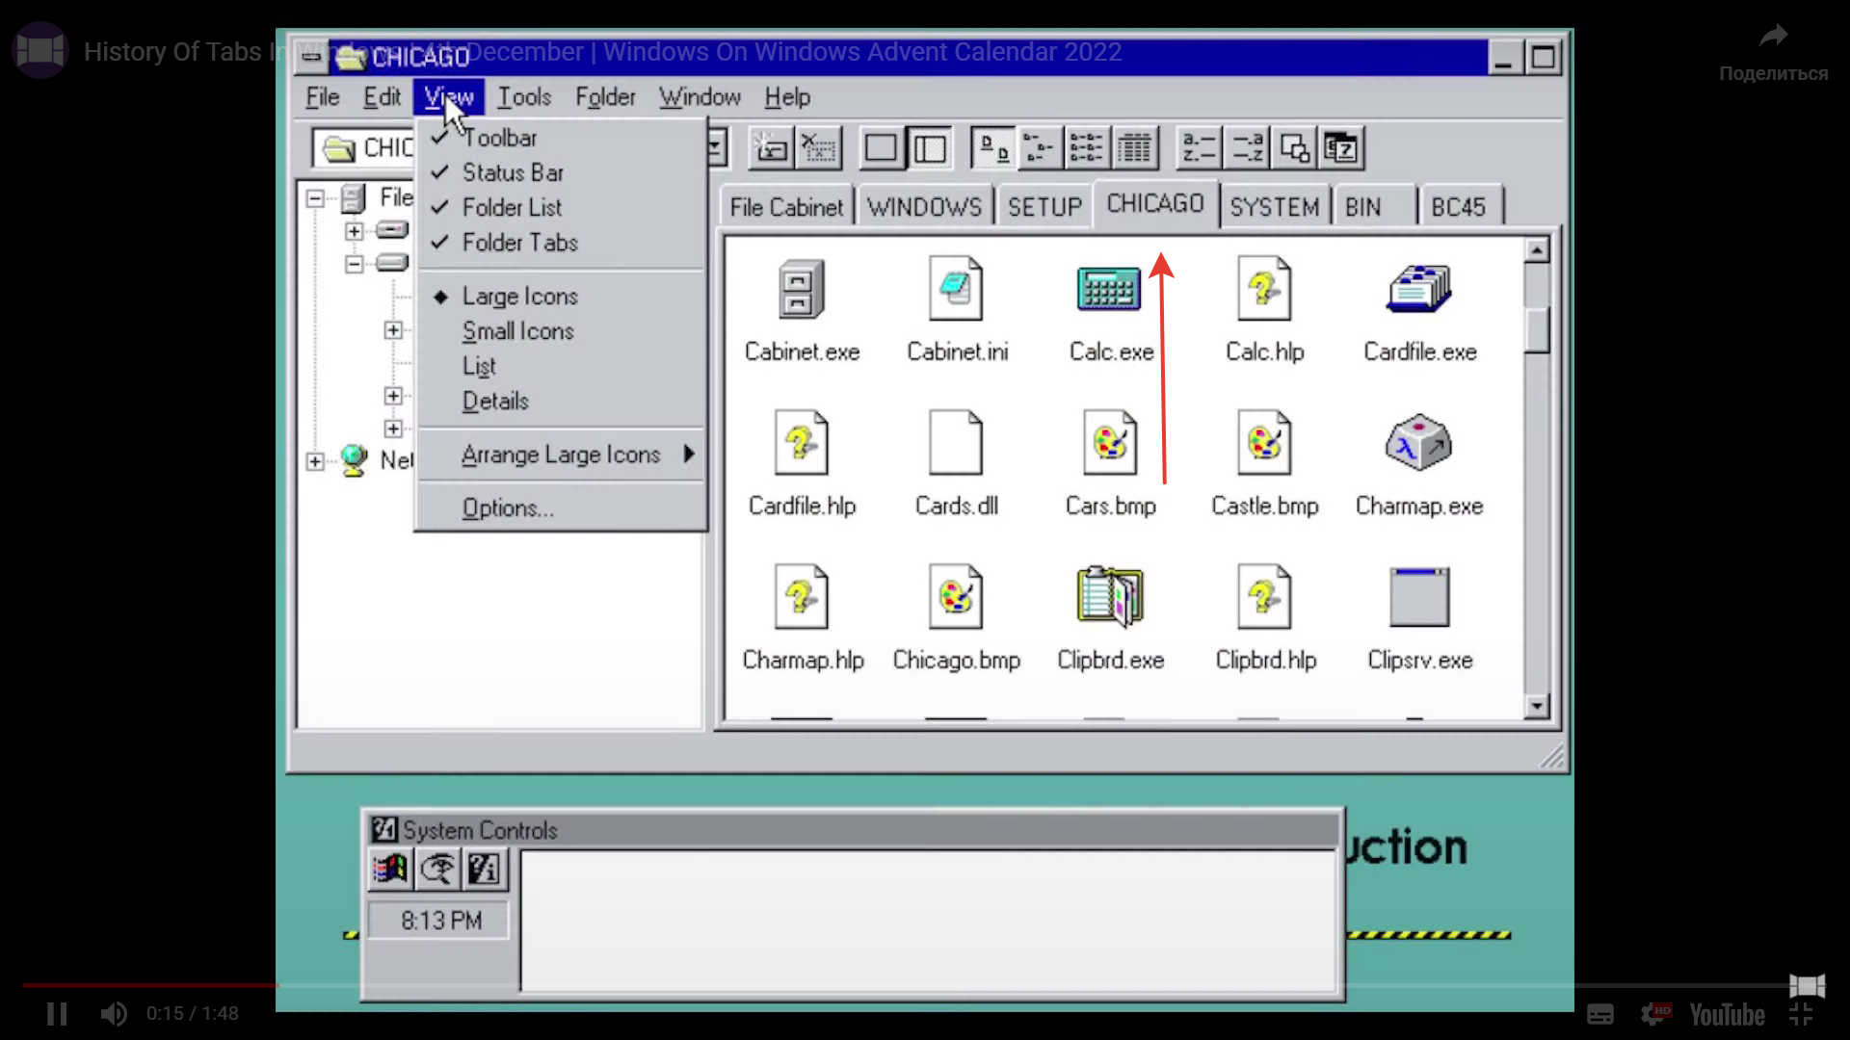The height and width of the screenshot is (1040, 1850).
Task: Select the Clipbrd.hlp icon
Action: point(1264,597)
